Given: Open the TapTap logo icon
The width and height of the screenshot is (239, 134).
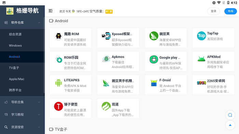Looking at the screenshot, I should pyautogui.click(x=201, y=36).
